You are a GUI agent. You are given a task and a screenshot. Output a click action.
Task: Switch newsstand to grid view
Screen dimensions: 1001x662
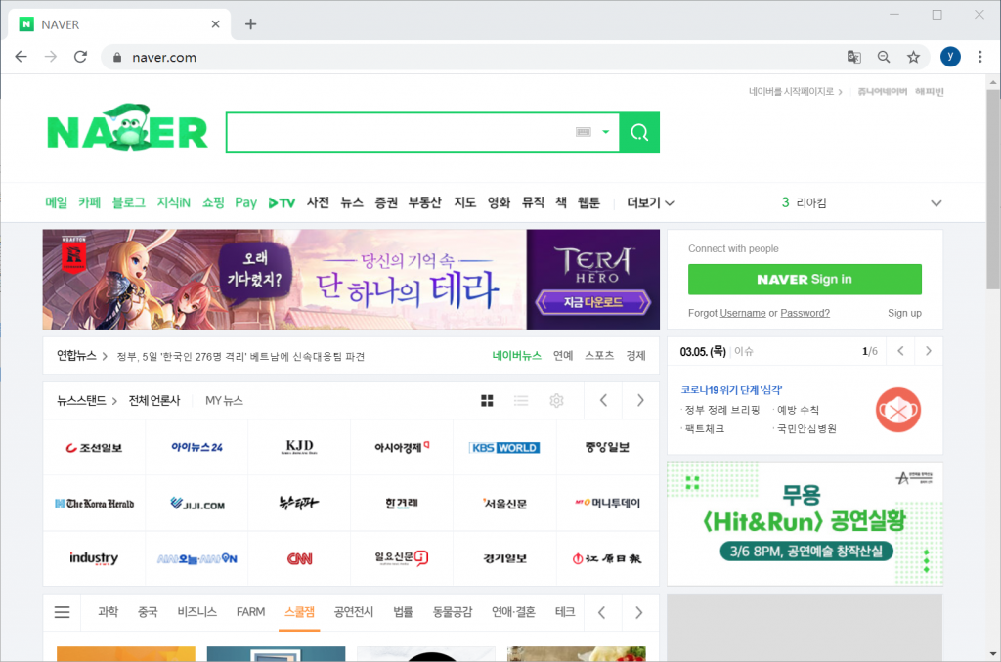(x=488, y=400)
